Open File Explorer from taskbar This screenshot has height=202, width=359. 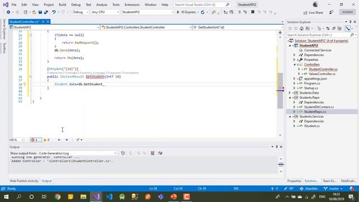point(84,197)
